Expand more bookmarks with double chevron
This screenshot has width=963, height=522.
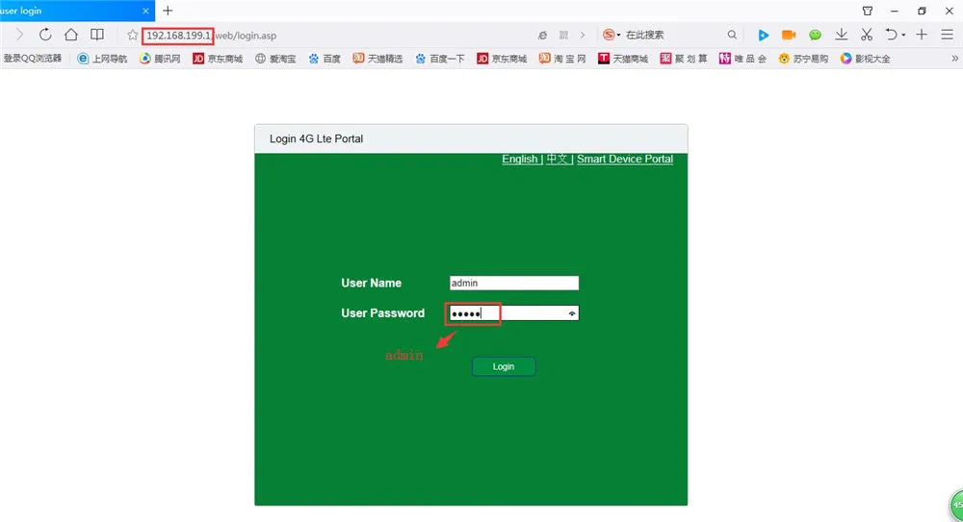click(x=954, y=59)
